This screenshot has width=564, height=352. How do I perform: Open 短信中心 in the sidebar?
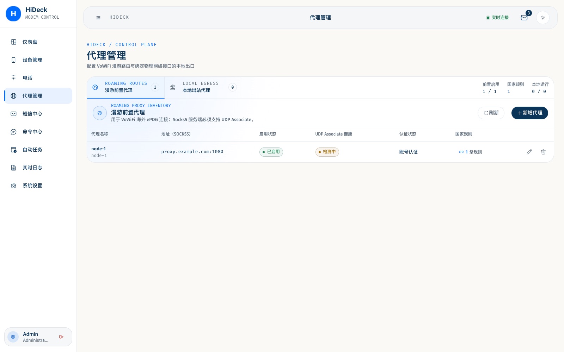(38, 114)
